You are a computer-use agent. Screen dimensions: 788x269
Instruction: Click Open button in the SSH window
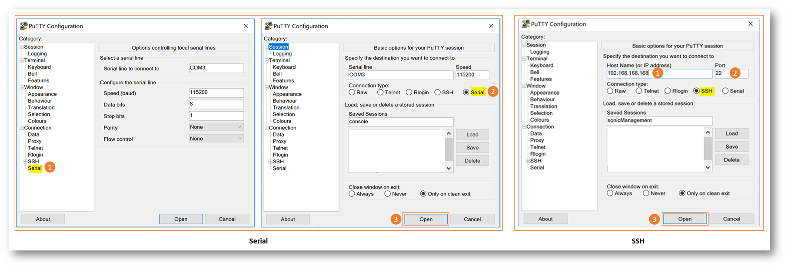[685, 219]
